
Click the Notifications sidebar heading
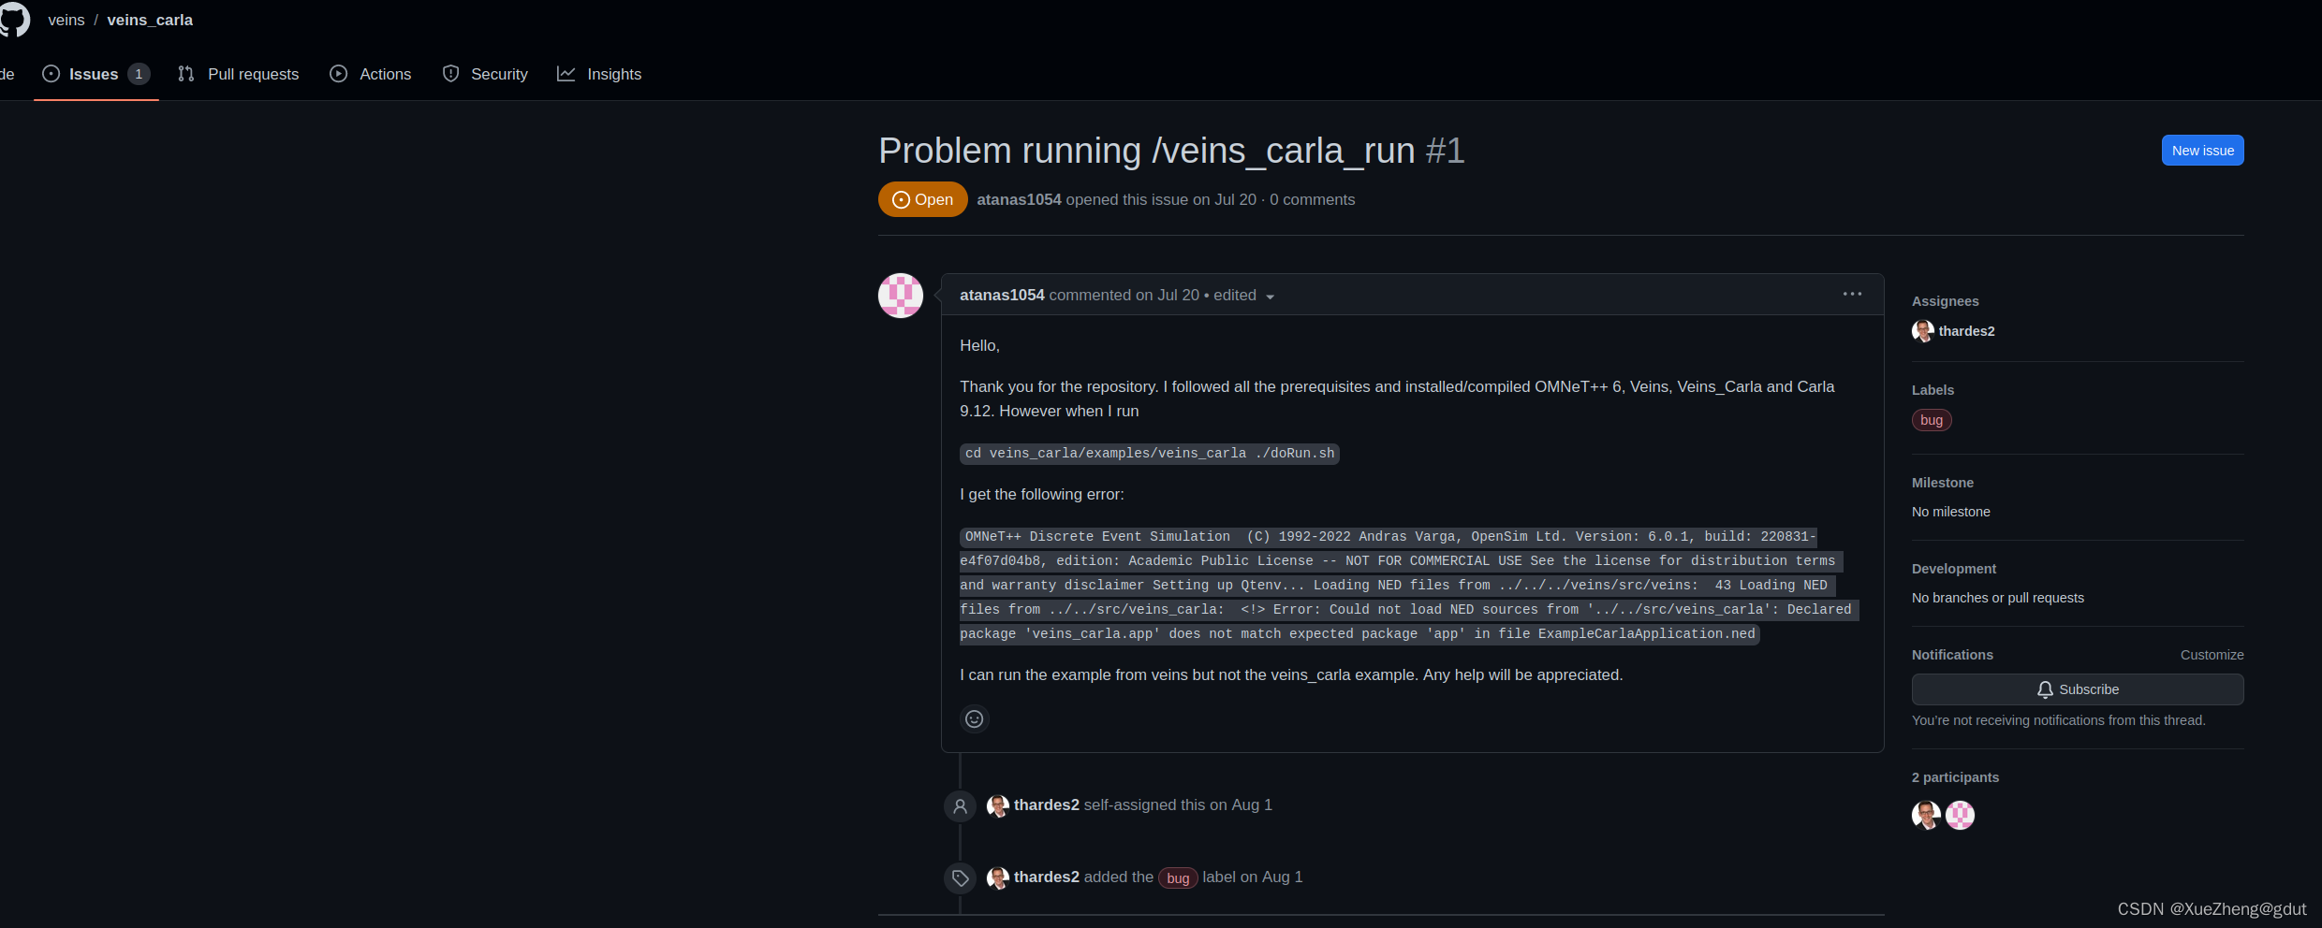tap(1952, 655)
